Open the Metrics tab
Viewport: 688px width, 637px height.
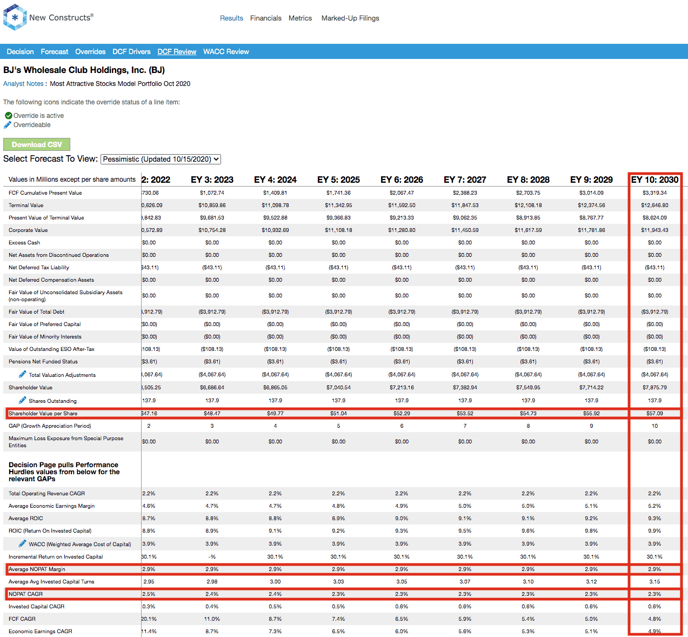pyautogui.click(x=300, y=18)
